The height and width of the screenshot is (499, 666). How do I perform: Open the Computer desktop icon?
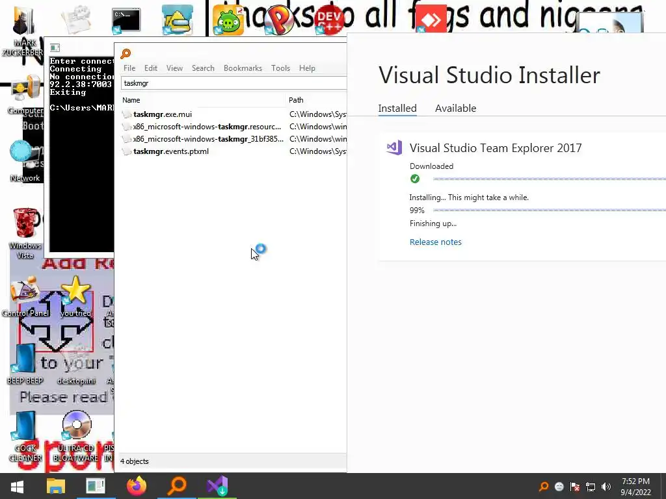(25, 96)
